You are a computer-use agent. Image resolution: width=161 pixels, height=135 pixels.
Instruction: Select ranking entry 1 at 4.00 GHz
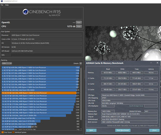pos(41,67)
